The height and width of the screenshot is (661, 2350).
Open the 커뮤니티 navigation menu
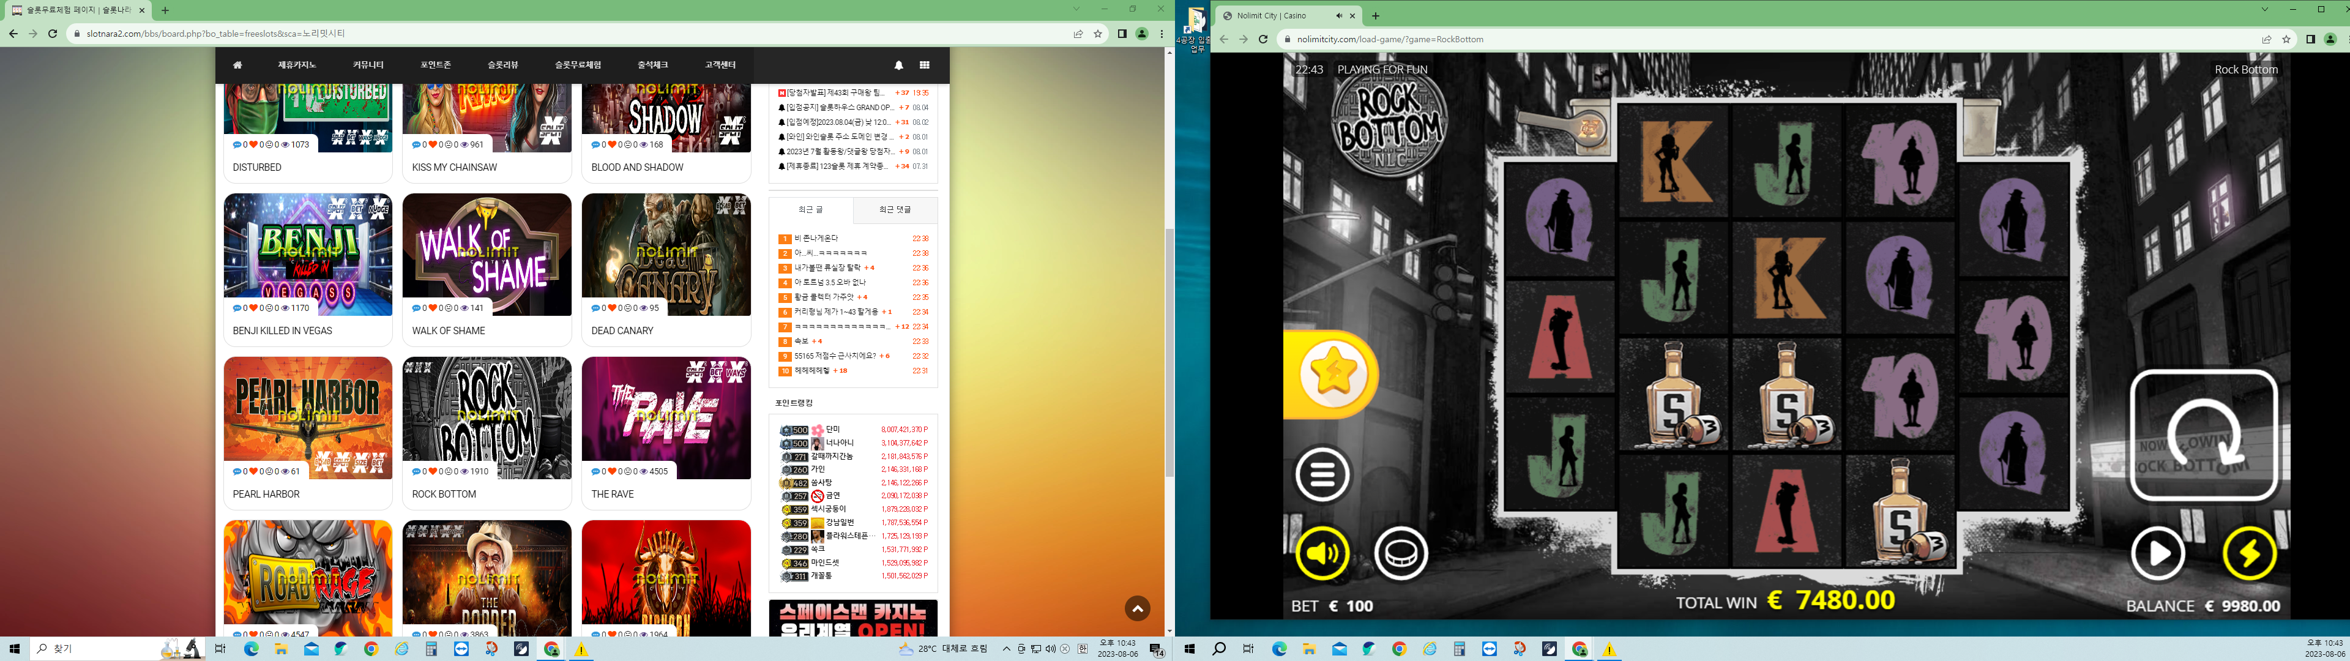[x=368, y=65]
